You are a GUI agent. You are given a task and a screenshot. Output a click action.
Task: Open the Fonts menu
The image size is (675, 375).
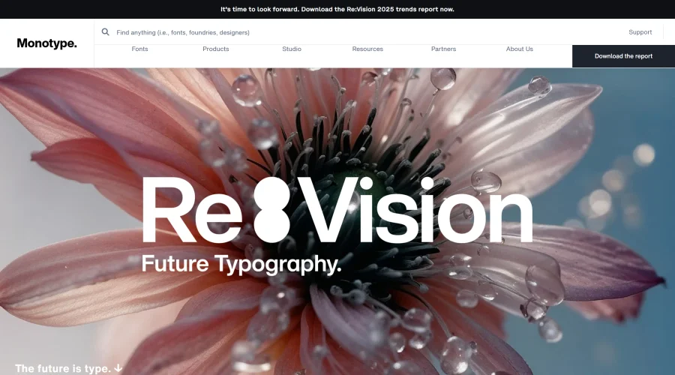140,49
